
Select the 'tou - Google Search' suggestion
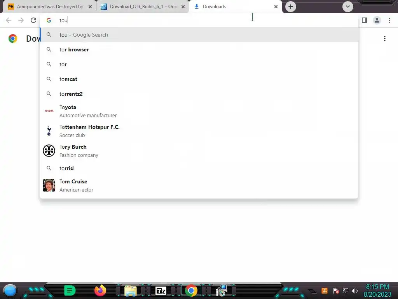tap(199, 35)
